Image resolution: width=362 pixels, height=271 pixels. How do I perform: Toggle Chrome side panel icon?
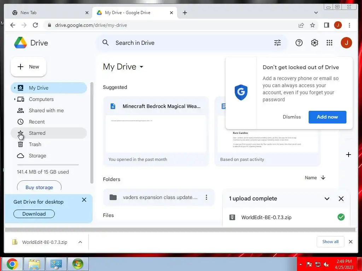[326, 25]
